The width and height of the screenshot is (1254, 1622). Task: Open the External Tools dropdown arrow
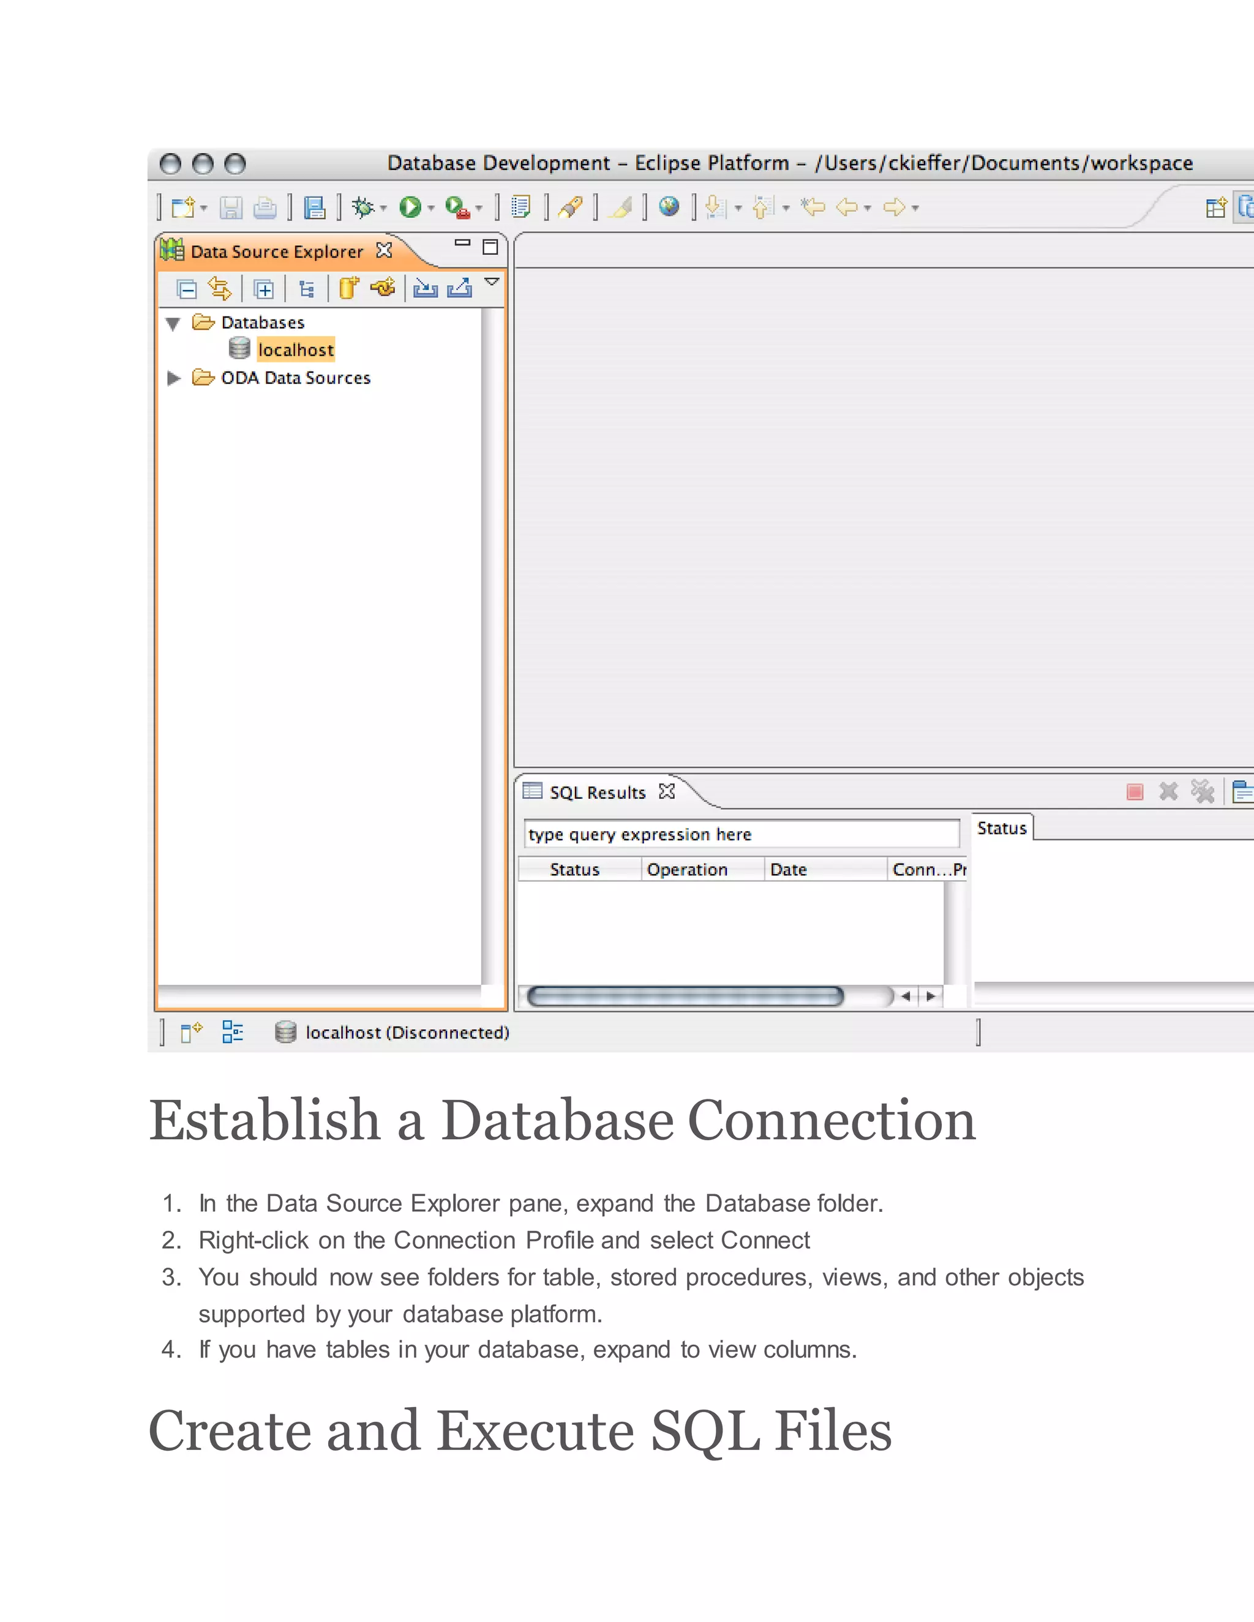478,209
